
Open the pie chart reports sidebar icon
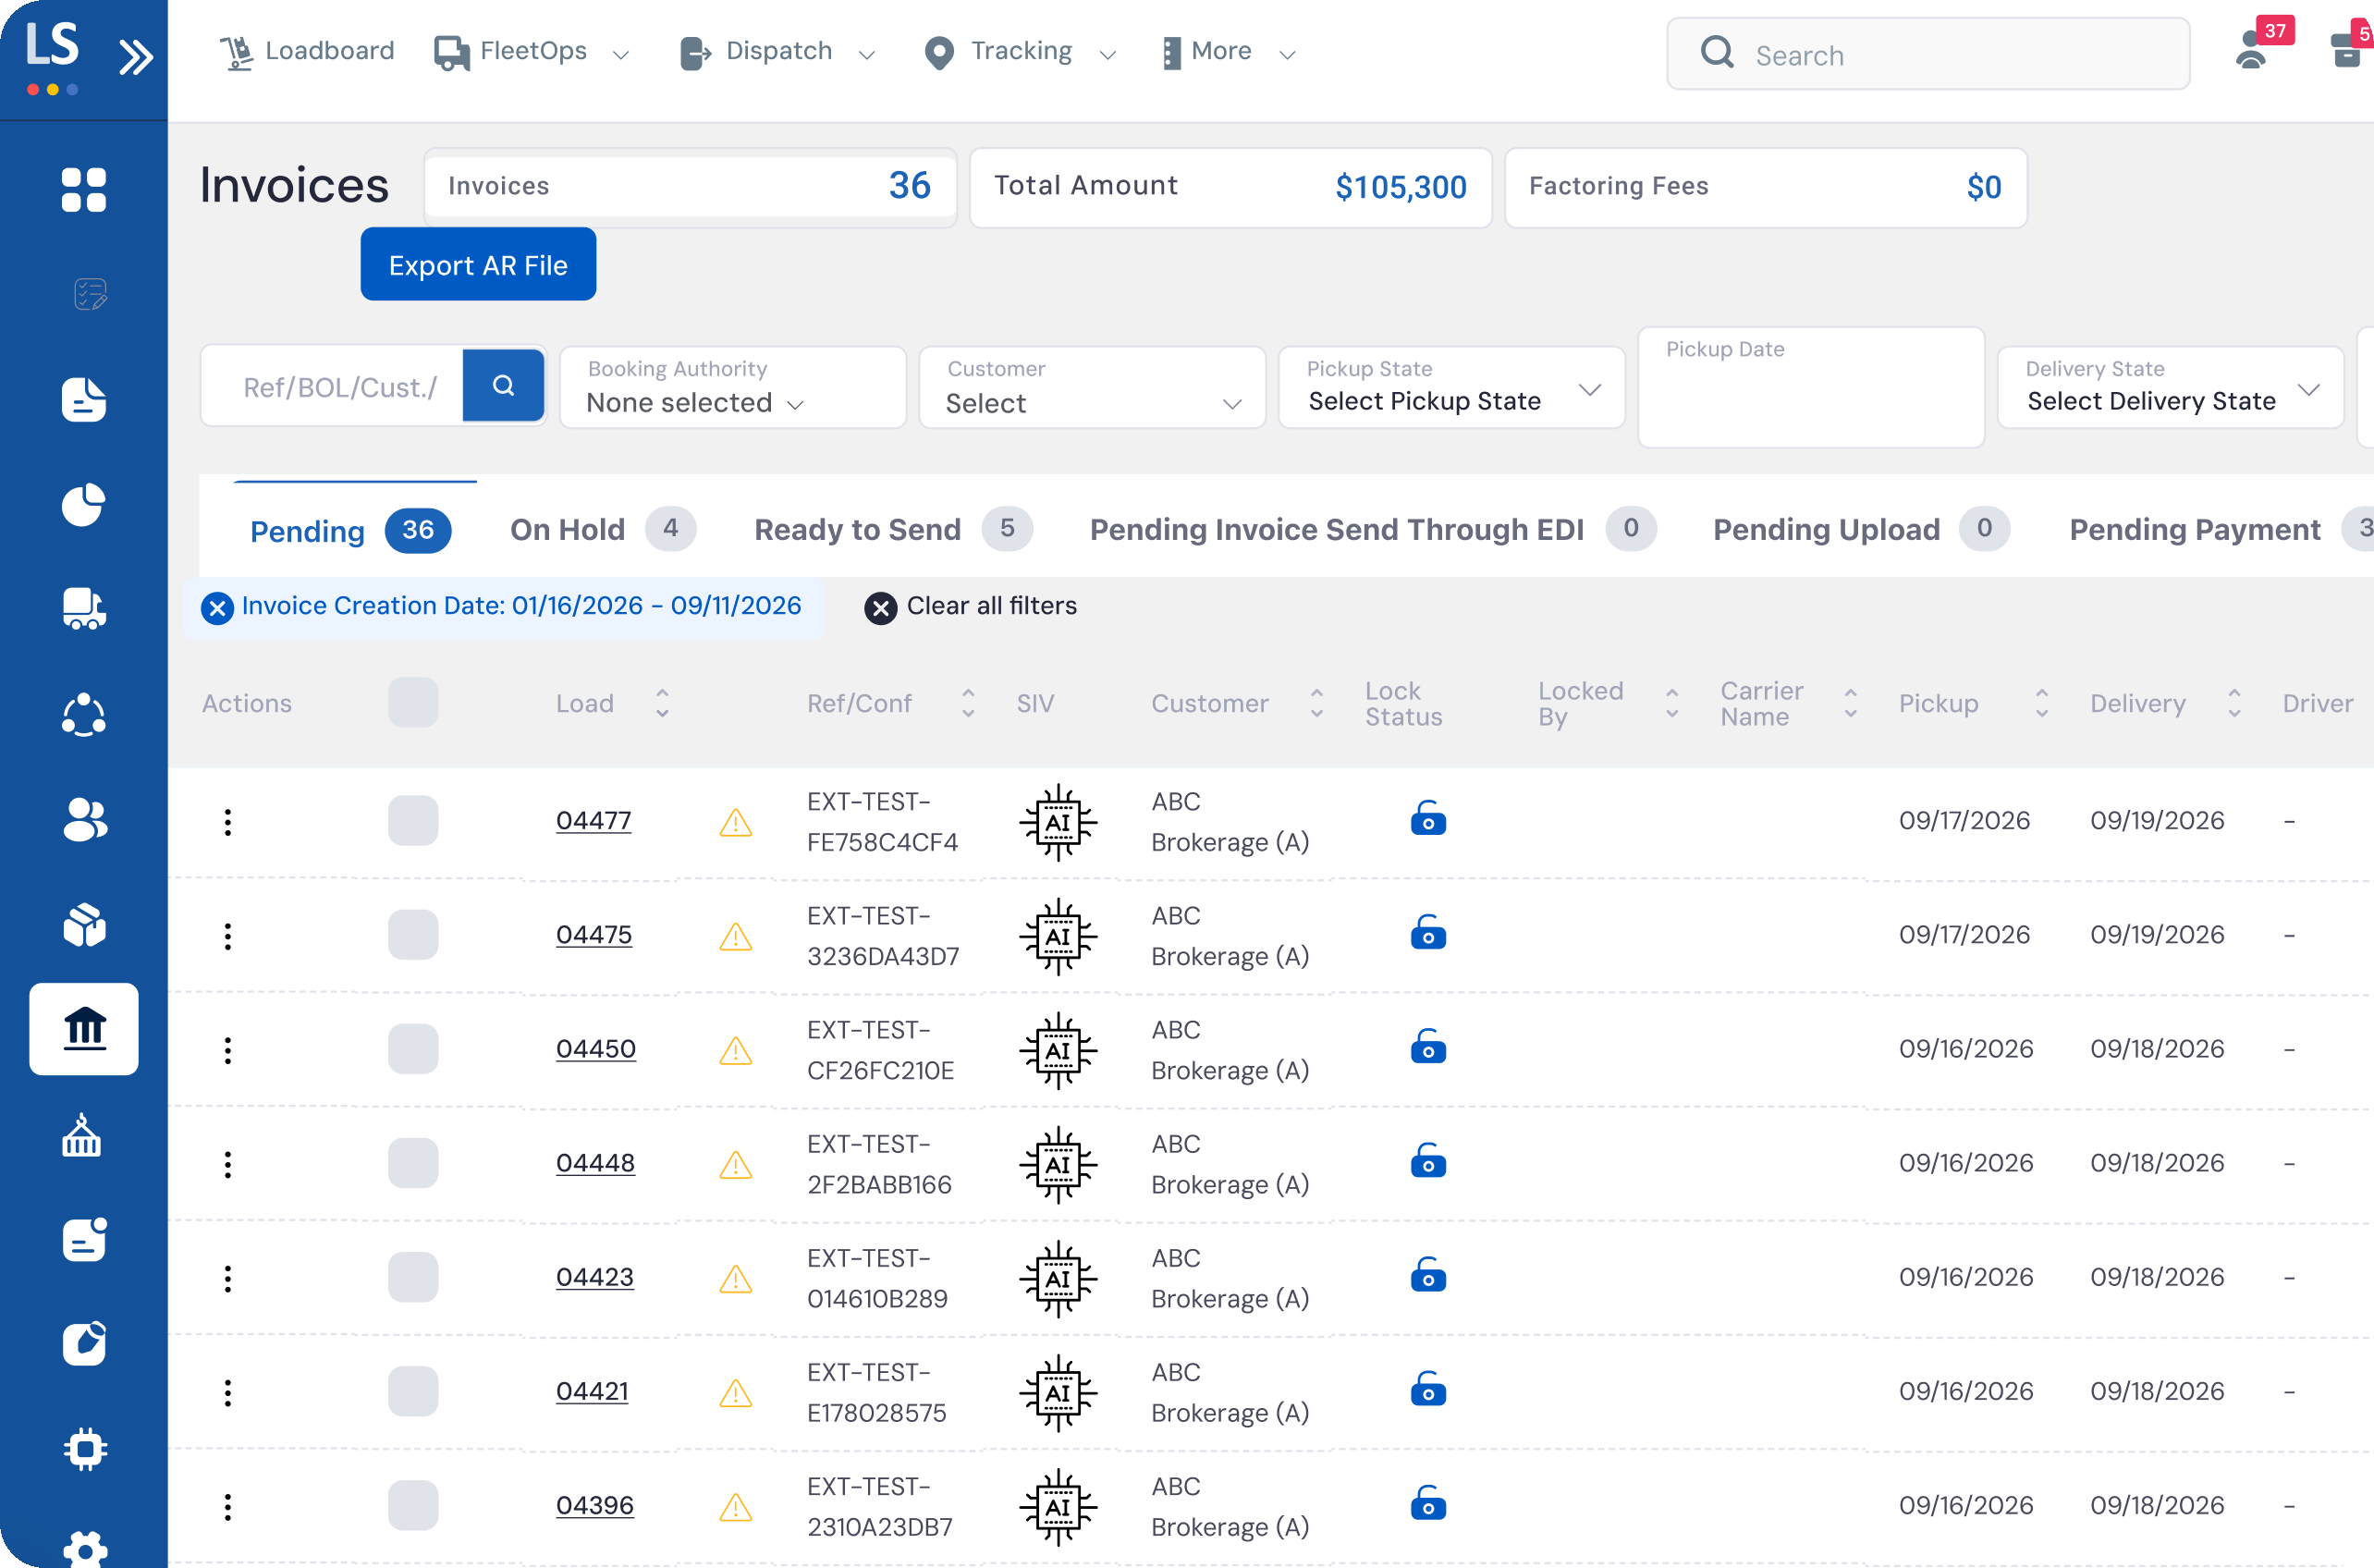point(84,505)
